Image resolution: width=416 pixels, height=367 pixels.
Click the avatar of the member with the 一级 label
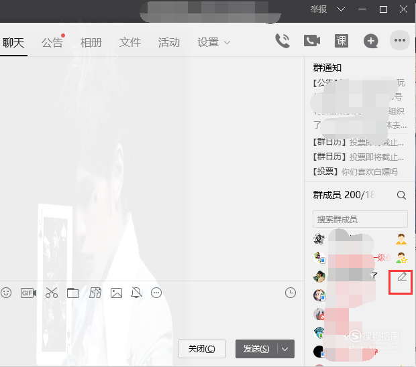tap(319, 258)
